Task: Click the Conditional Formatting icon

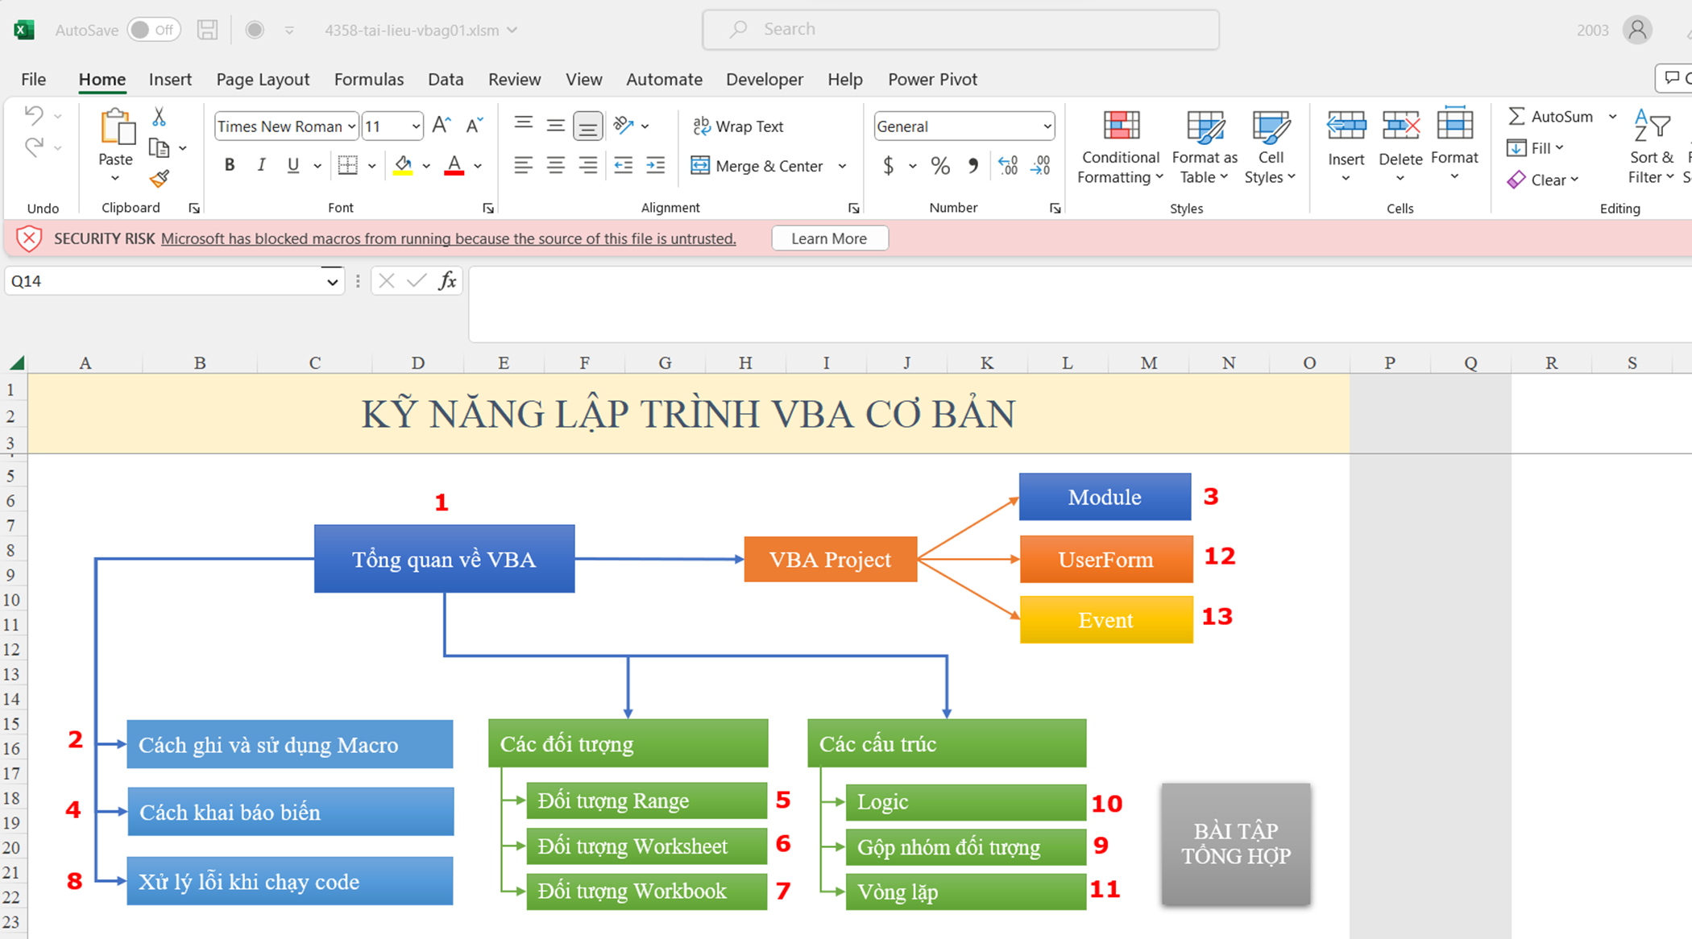Action: (1120, 126)
